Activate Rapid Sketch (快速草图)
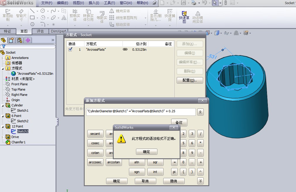Viewport: 296px width, 192px height. click(x=184, y=17)
